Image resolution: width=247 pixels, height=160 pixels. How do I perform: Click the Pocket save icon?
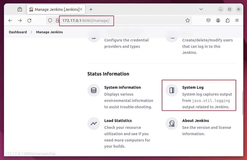click(208, 20)
